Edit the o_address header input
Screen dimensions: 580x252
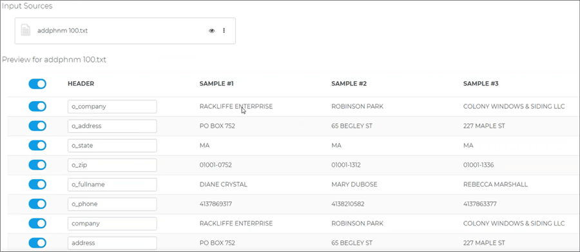pos(112,126)
